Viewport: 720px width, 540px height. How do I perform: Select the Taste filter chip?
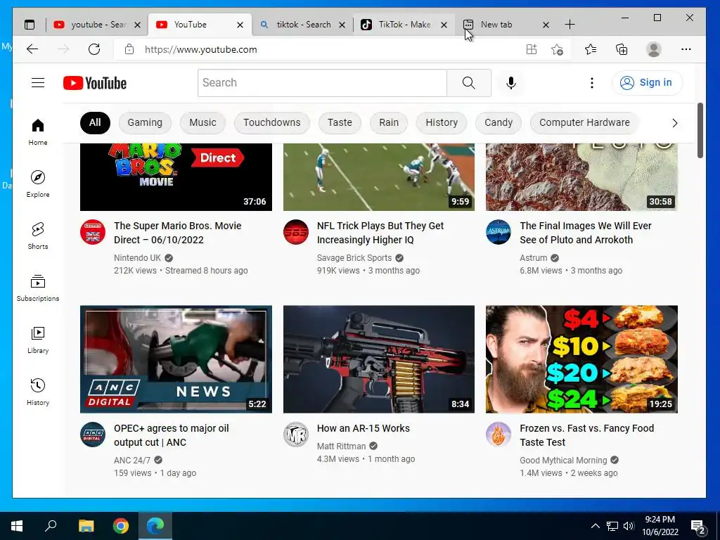340,122
